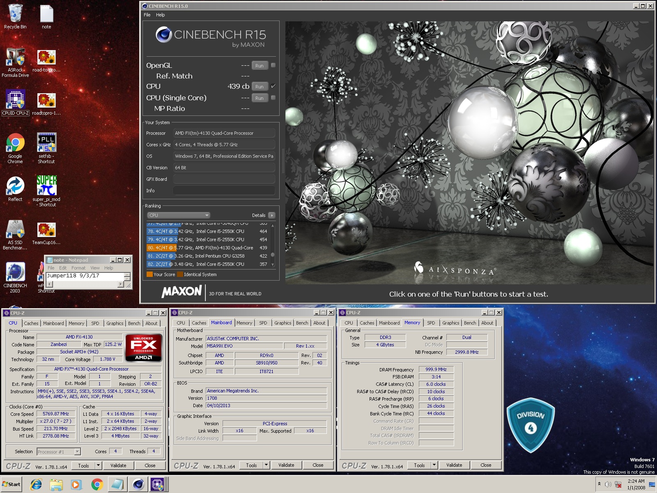Viewport: 657px width, 493px height.
Task: Click Validate in left CPU-Z window
Action: [118, 465]
